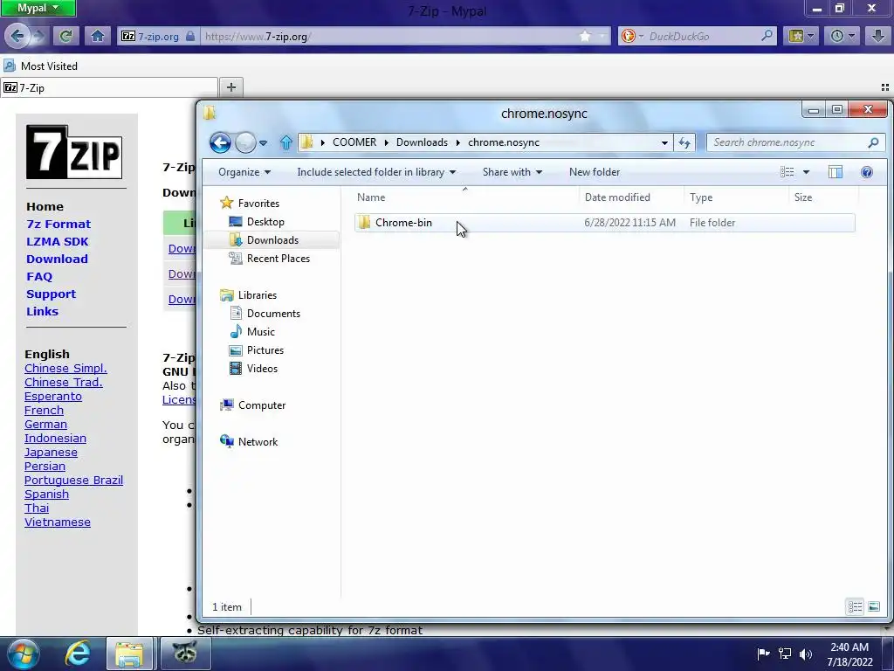
Task: Open the Download link in sidebar
Action: 57,259
